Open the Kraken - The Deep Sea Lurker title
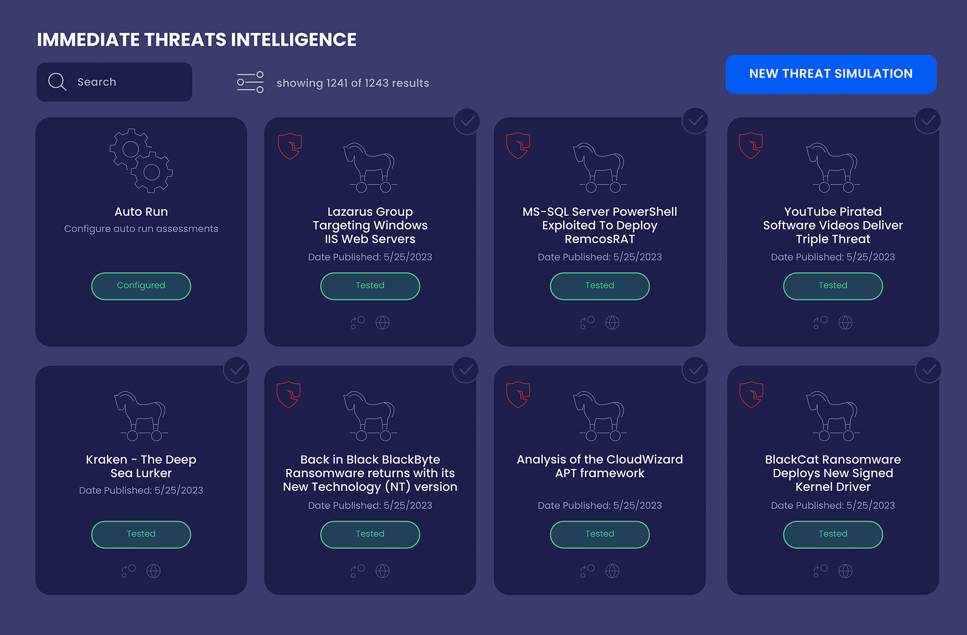 pos(141,466)
